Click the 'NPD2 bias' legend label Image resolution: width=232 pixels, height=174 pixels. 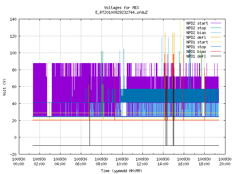click(196, 33)
